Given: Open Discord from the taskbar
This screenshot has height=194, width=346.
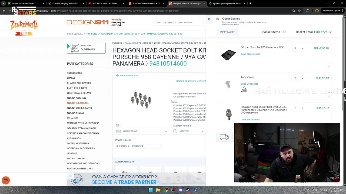Looking at the screenshot, I should pos(181,190).
